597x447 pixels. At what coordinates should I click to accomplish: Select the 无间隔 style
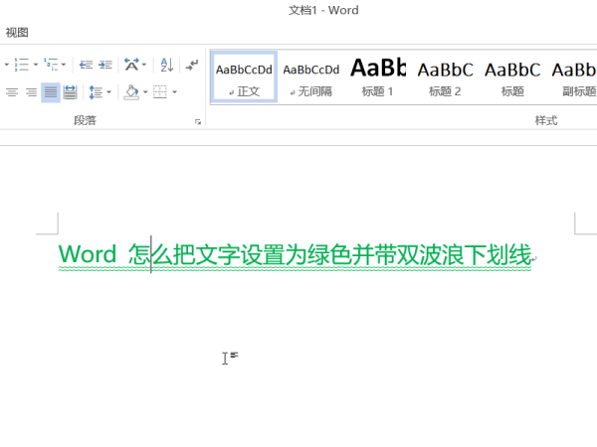311,77
